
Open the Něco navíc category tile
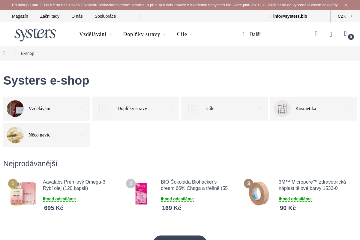(x=46, y=135)
